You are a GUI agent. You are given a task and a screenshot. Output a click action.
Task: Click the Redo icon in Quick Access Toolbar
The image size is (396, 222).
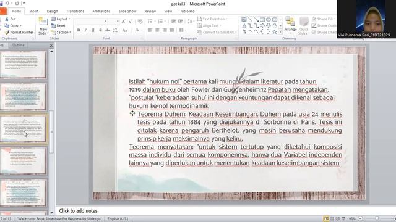[x=17, y=3]
